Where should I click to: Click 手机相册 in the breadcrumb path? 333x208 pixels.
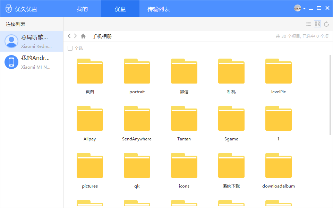102,36
